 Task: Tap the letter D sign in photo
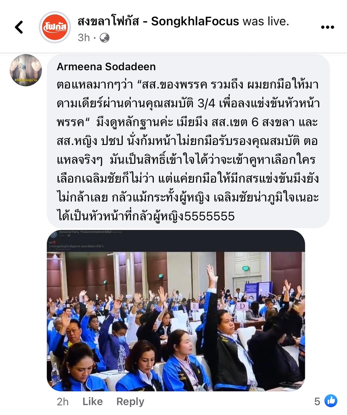(243, 306)
